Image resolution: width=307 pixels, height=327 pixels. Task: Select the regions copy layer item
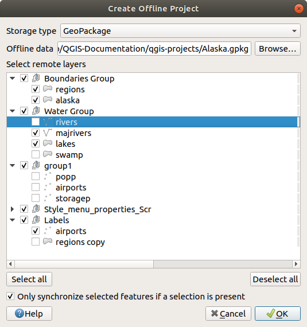pyautogui.click(x=80, y=242)
